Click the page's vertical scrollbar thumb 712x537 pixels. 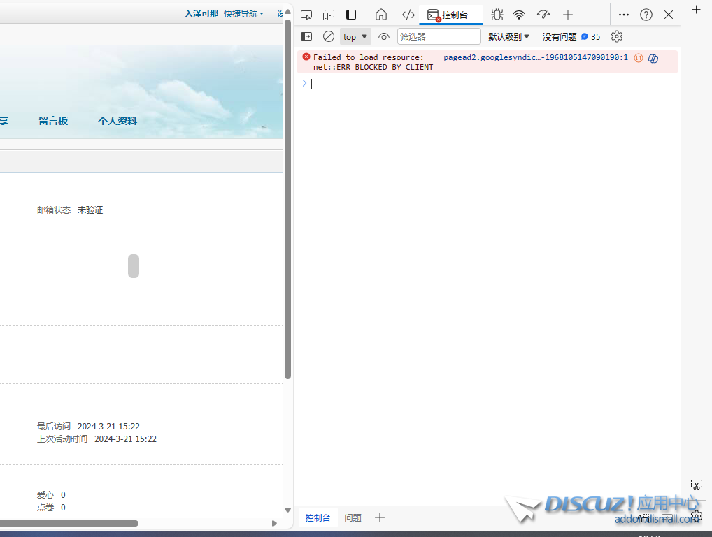[287, 199]
